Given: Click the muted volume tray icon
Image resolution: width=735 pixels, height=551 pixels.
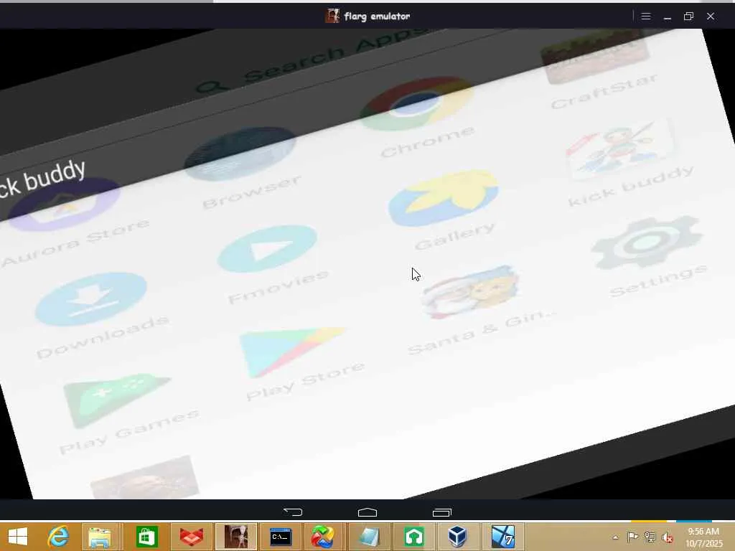Looking at the screenshot, I should pyautogui.click(x=667, y=537).
